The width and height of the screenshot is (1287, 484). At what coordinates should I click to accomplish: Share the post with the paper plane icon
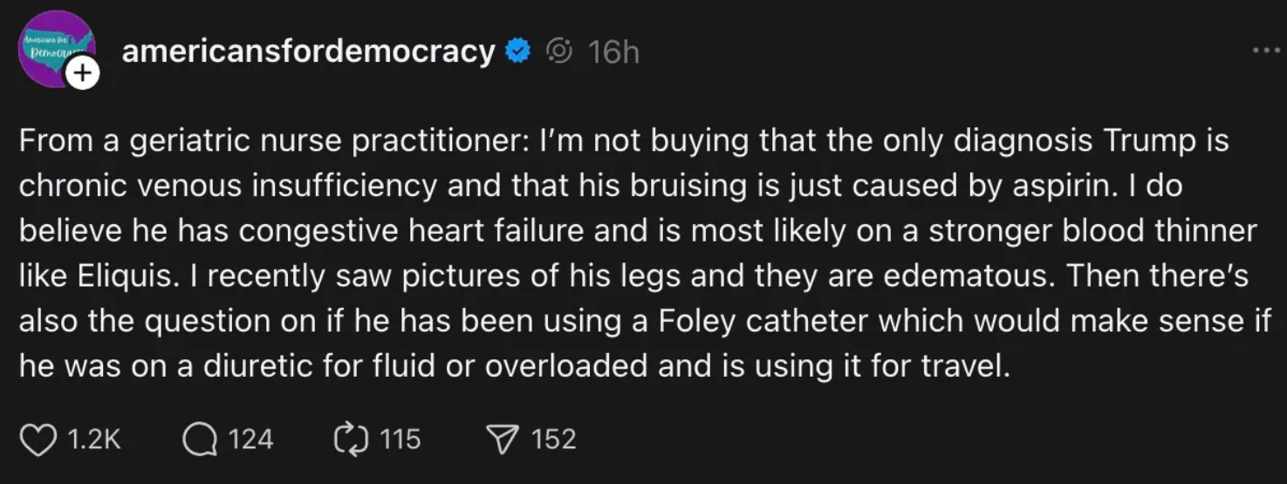(503, 440)
